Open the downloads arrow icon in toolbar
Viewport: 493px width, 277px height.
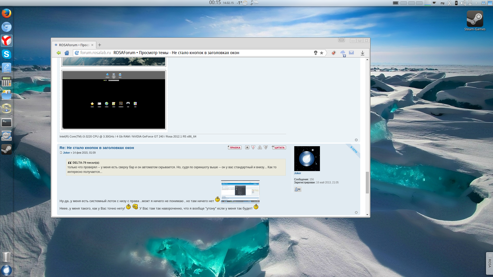[x=362, y=53]
